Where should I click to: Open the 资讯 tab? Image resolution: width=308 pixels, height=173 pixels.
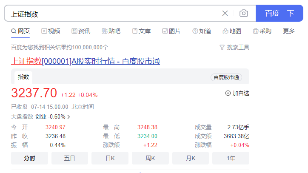[x=81, y=31]
